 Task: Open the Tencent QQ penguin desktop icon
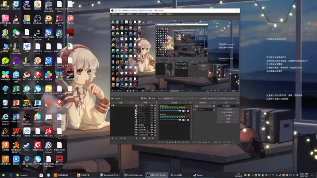(16, 19)
